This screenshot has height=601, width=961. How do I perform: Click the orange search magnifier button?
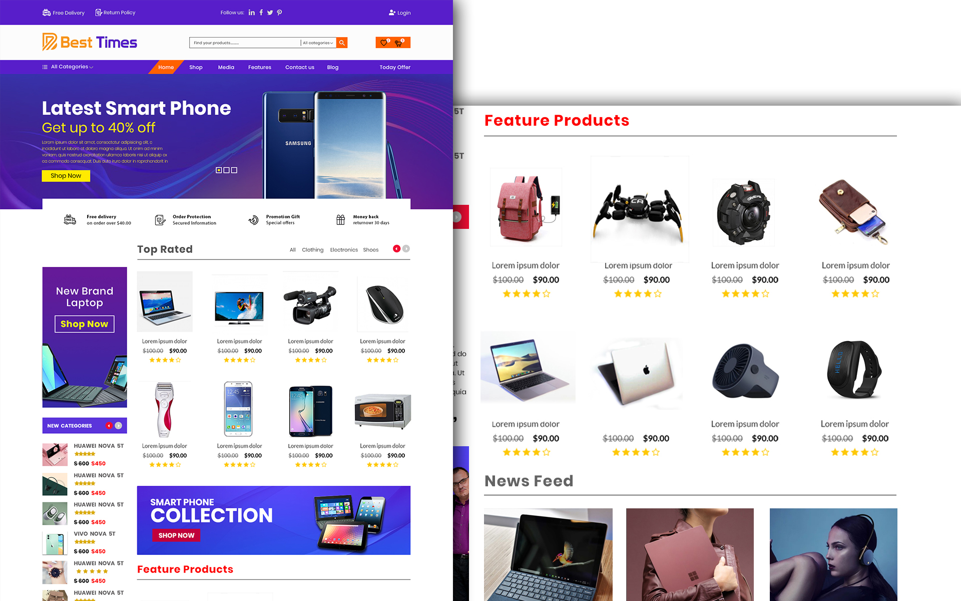(x=342, y=43)
